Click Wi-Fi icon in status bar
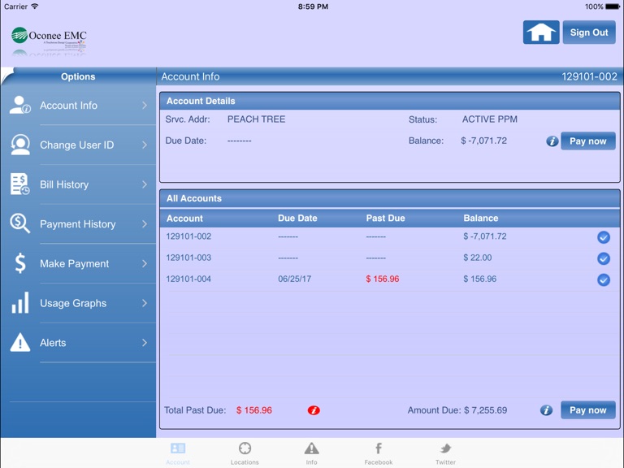Viewport: 624px width, 468px height. [x=35, y=6]
